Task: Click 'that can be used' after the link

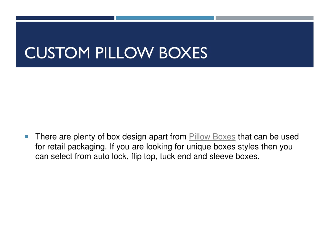Action: (268, 137)
